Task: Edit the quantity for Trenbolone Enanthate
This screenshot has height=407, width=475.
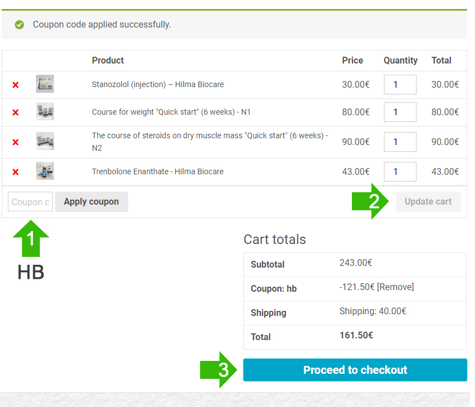Action: (400, 171)
